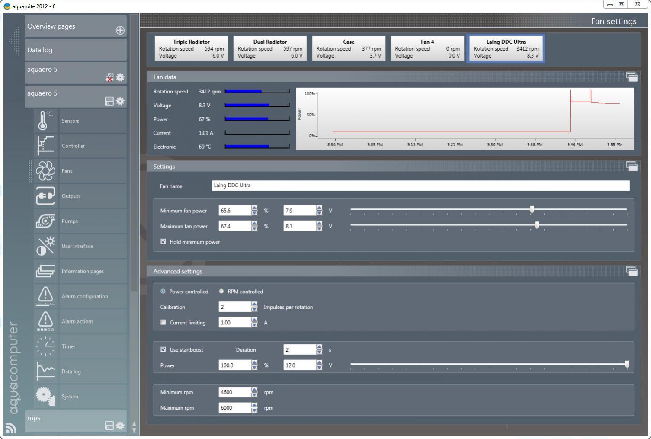
Task: Open the User interface brightness icon
Action: coord(45,246)
